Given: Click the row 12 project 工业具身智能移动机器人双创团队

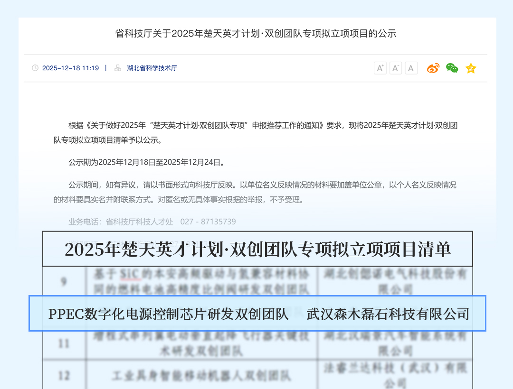Looking at the screenshot, I should (201, 376).
